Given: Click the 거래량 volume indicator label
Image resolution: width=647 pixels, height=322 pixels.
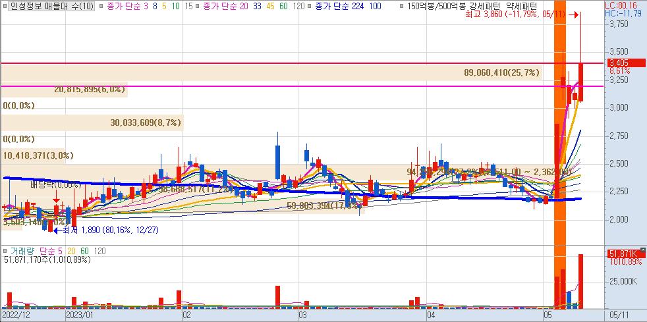Looking at the screenshot, I should point(22,251).
